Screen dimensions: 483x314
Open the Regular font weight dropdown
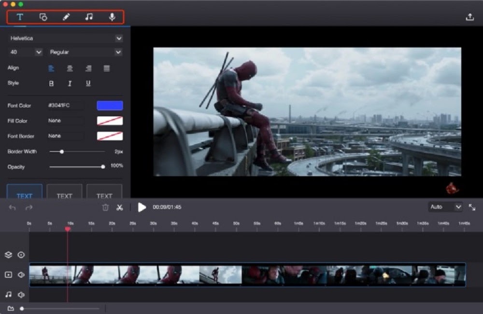[85, 52]
